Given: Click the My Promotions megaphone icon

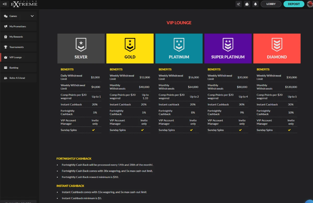Looking at the screenshot, I should (x=5, y=26).
